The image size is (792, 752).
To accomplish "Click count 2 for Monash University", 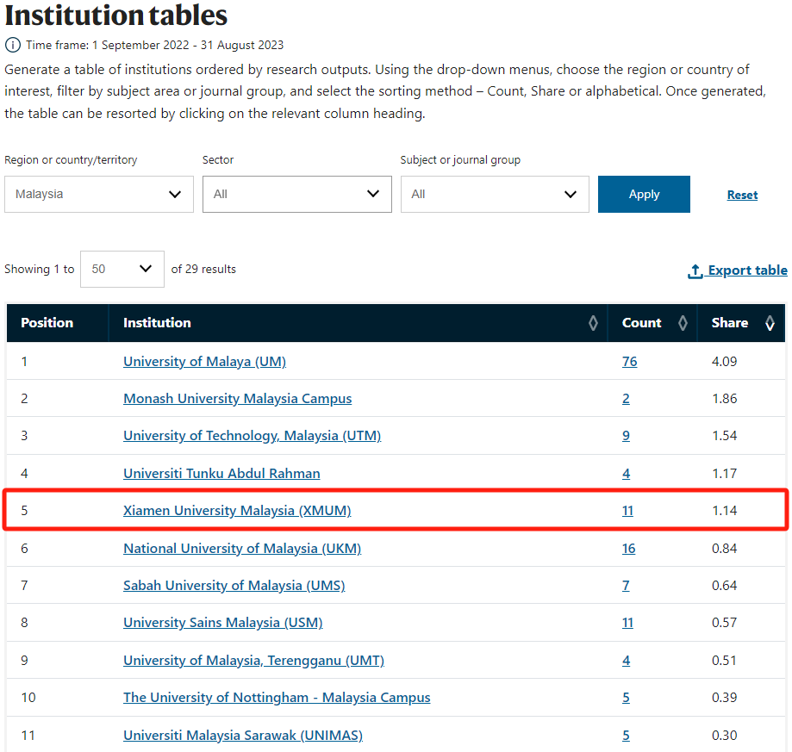I will tap(626, 399).
